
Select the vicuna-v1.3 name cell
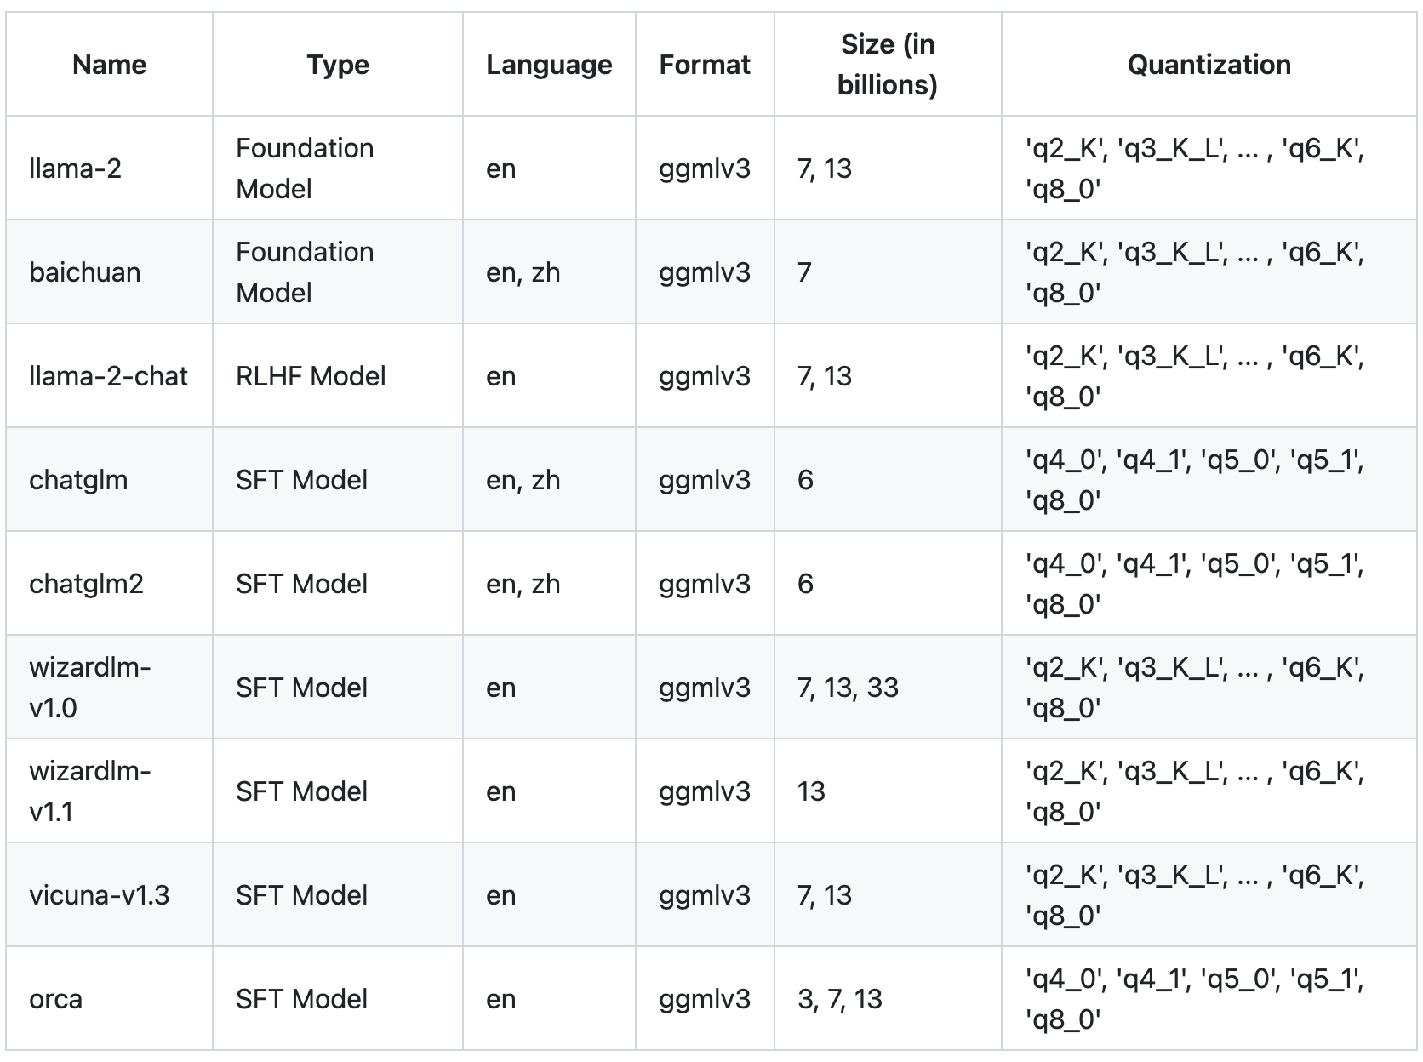point(99,895)
